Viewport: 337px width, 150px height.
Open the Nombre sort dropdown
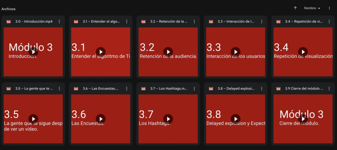[312, 8]
